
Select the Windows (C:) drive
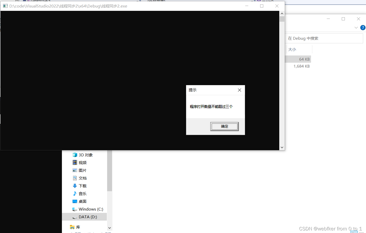click(x=91, y=209)
